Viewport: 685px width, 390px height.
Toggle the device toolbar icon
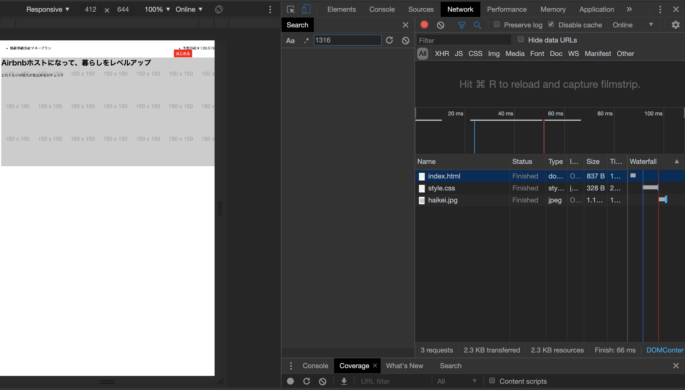click(306, 9)
